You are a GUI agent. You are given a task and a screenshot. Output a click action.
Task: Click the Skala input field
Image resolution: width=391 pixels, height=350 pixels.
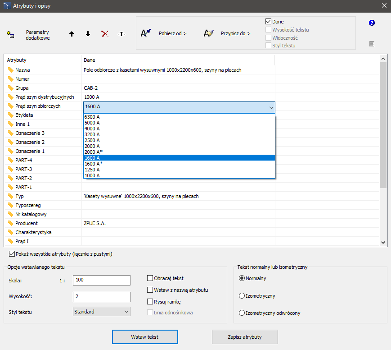pos(101,280)
